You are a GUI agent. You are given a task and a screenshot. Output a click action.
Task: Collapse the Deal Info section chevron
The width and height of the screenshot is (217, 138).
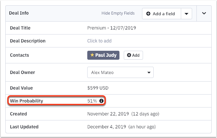click(204, 13)
